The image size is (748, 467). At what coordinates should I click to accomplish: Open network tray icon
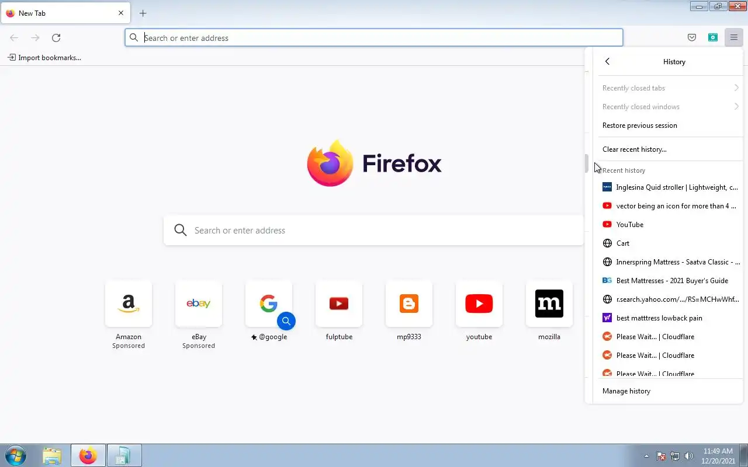point(675,456)
